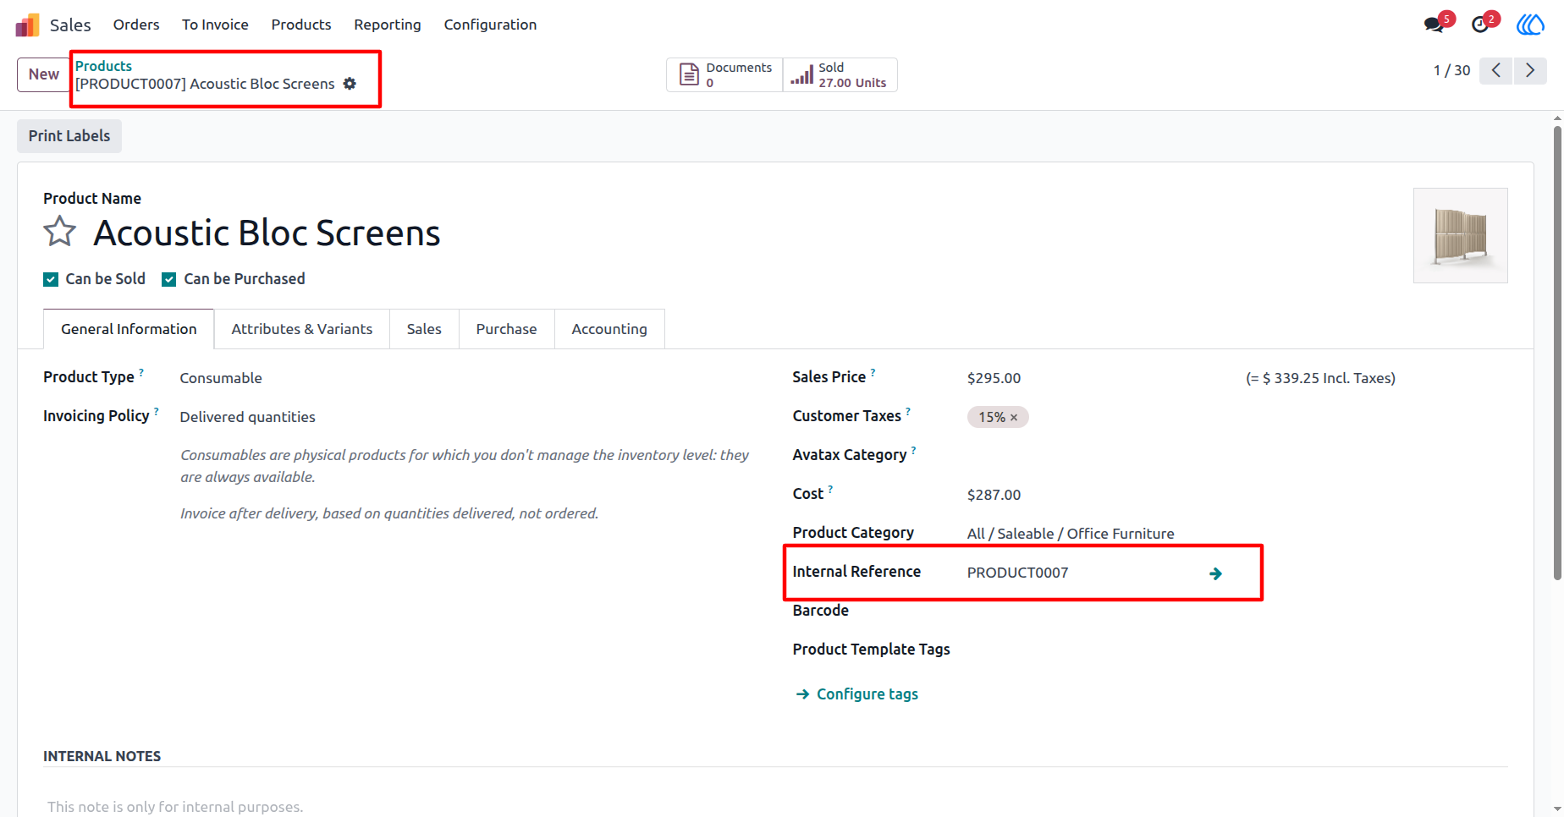Viewport: 1564px width, 817px height.
Task: Switch to the Sales tab
Action: click(424, 329)
